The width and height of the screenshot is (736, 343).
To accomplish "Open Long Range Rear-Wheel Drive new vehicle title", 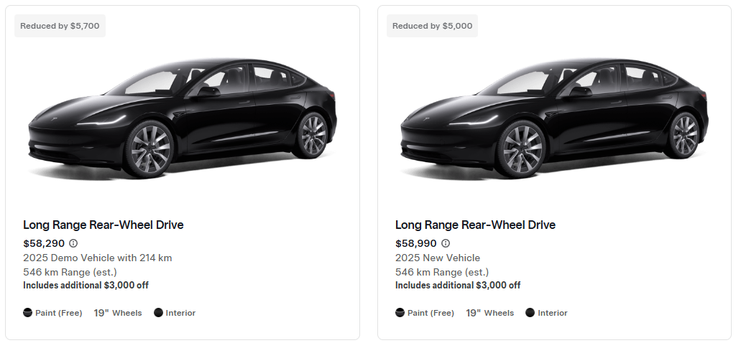I will pyautogui.click(x=475, y=225).
